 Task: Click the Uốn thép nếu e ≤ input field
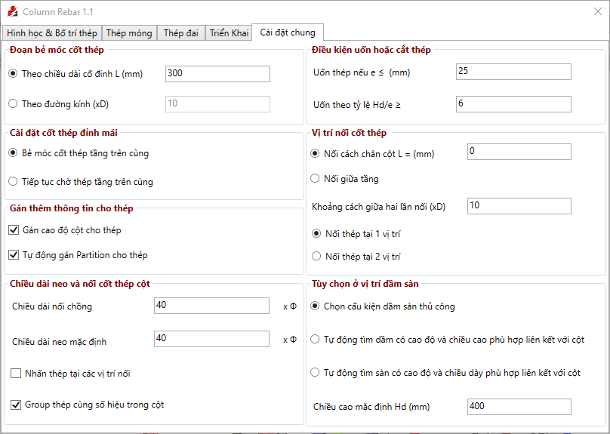click(x=513, y=72)
